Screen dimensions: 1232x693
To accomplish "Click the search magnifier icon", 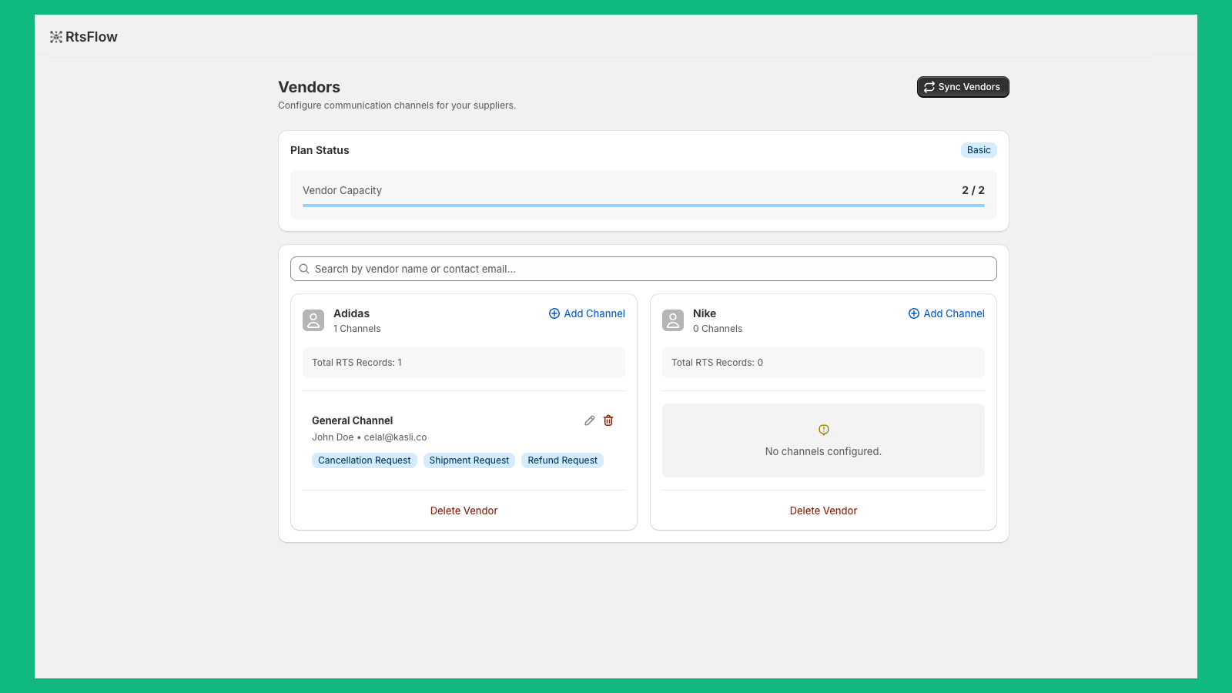I will (304, 269).
